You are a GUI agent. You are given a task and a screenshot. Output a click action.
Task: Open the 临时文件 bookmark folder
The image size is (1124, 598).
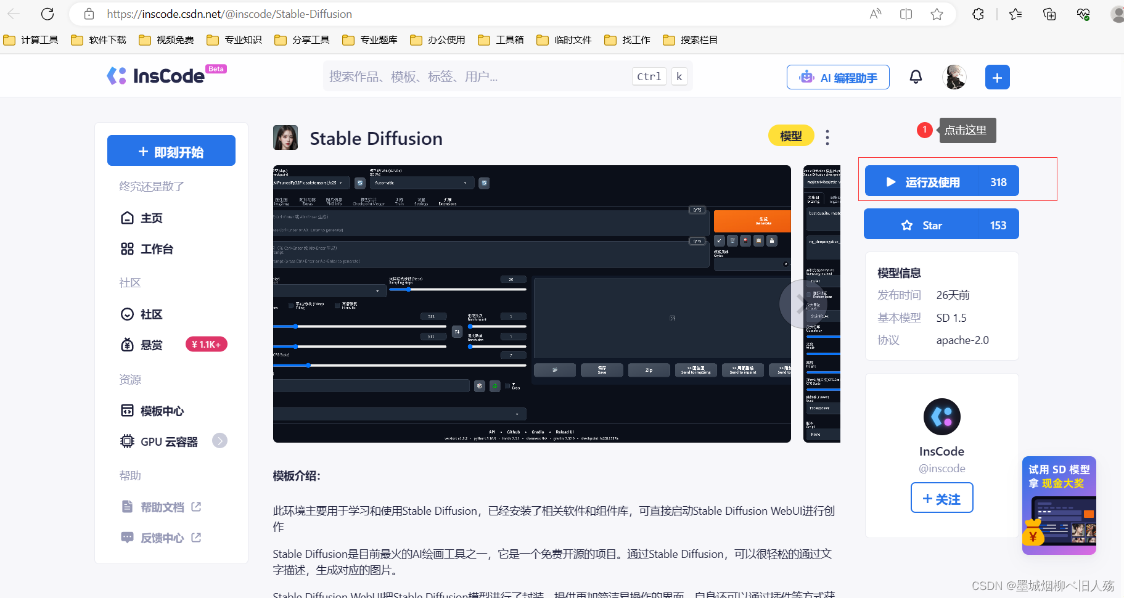[564, 40]
